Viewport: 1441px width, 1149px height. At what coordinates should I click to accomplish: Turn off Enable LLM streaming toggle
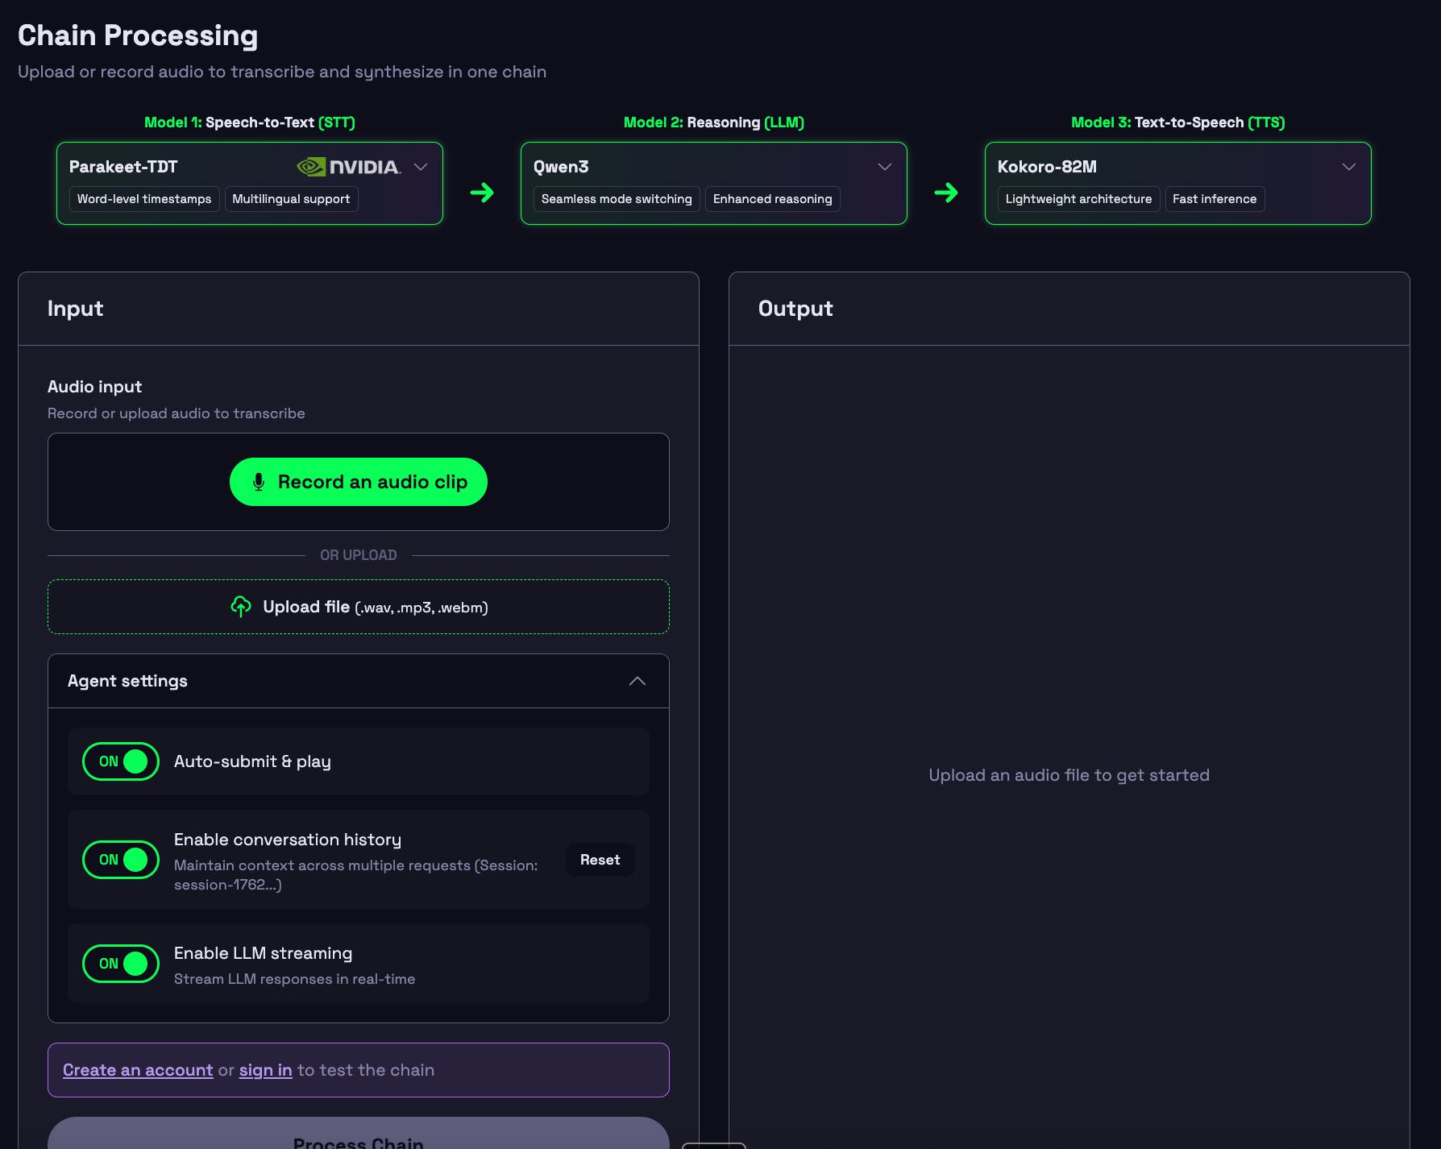tap(121, 964)
